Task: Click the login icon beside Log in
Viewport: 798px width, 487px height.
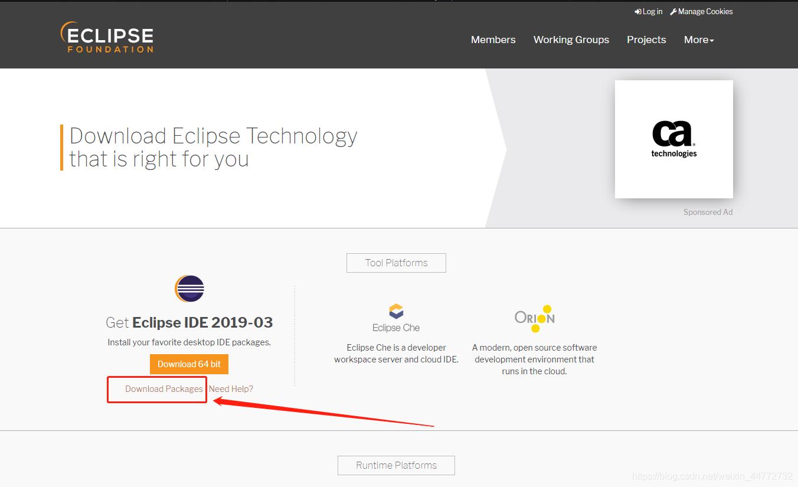Action: tap(638, 12)
